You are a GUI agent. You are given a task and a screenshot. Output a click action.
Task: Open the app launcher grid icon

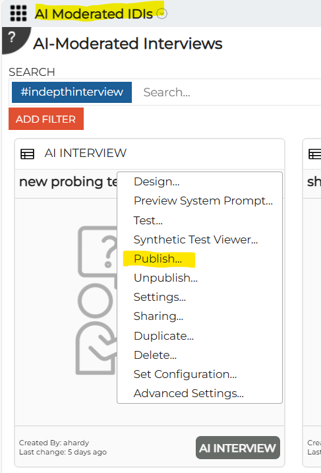pos(18,13)
